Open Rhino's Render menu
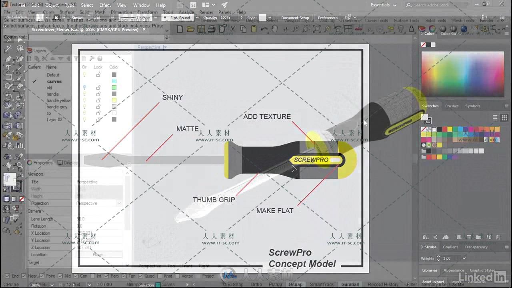Screen dimensions: 512x288 206,12
